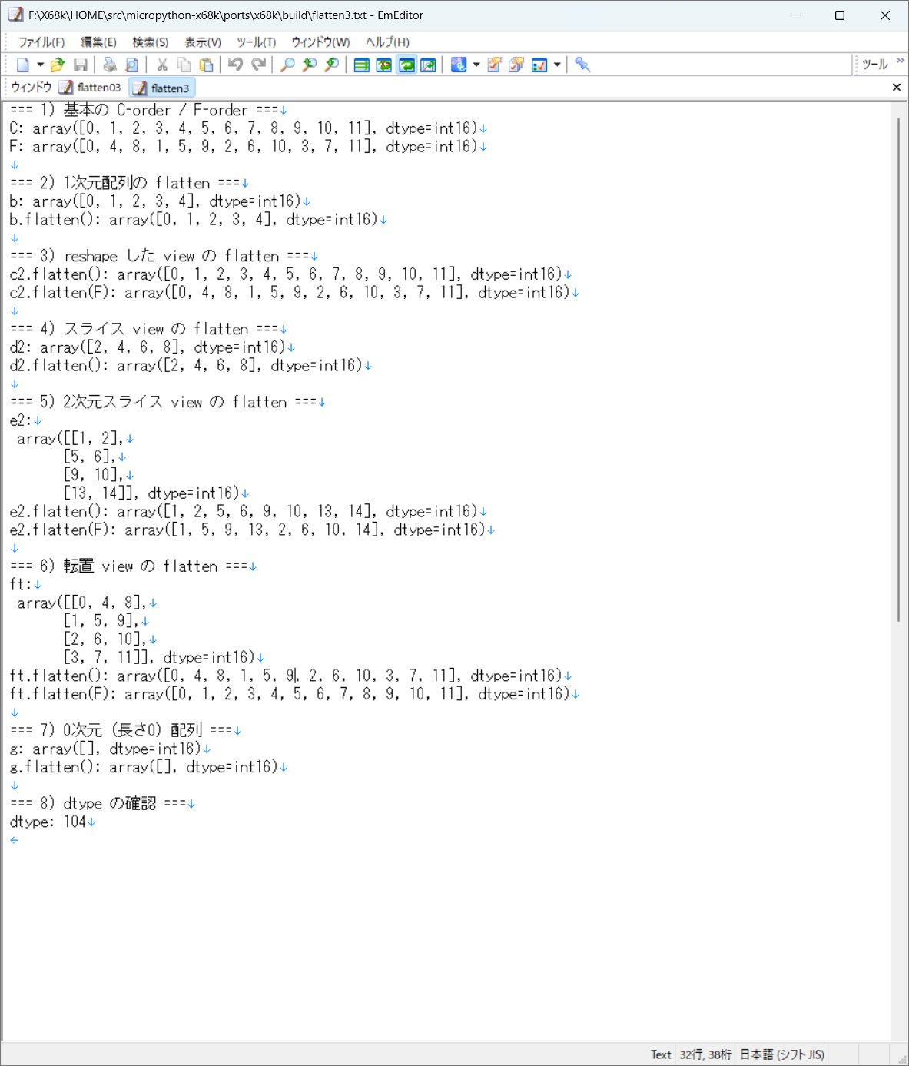Click heading '=== 6) 転置 view の flatten'
Image resolution: width=909 pixels, height=1066 pixels.
128,566
